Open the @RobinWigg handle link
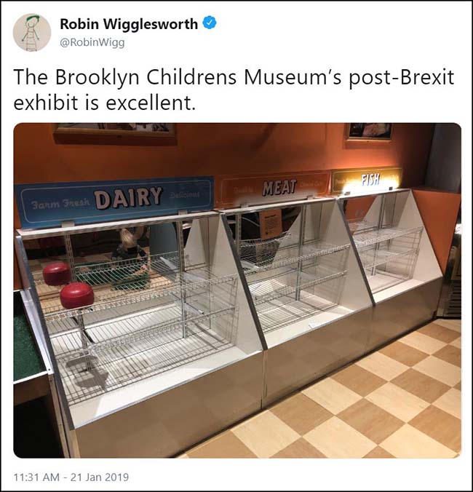473x492 pixels. pyautogui.click(x=92, y=42)
